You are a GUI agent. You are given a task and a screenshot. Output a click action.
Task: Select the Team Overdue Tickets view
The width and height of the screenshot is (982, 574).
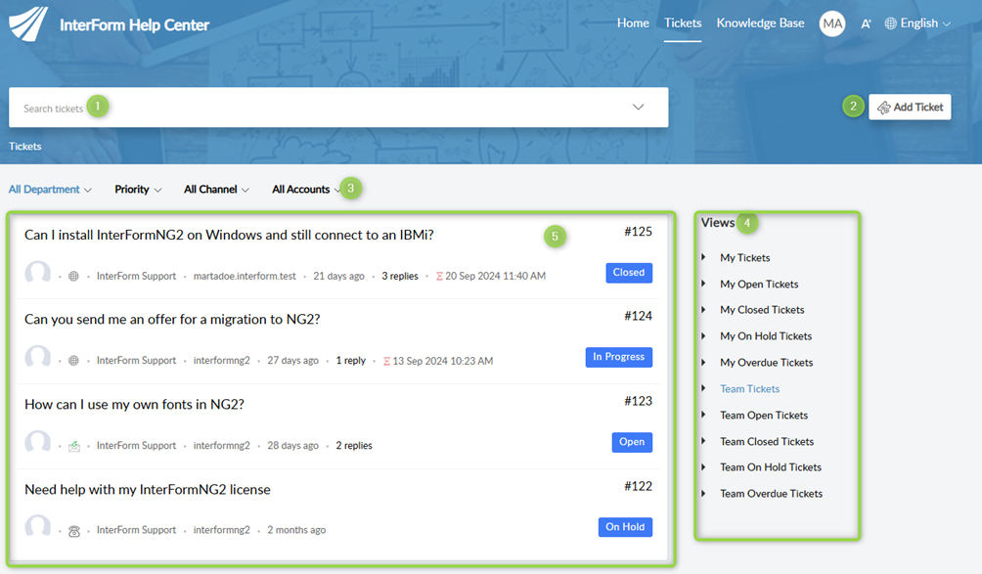(x=772, y=493)
